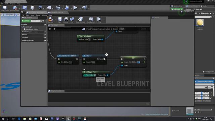This screenshot has width=215, height=121.
Task: Click Custom Time Dilation value field
Action: tap(139, 62)
